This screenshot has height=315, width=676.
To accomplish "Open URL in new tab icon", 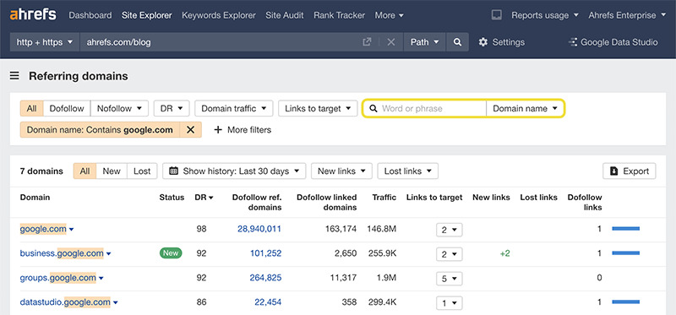I will tap(367, 42).
